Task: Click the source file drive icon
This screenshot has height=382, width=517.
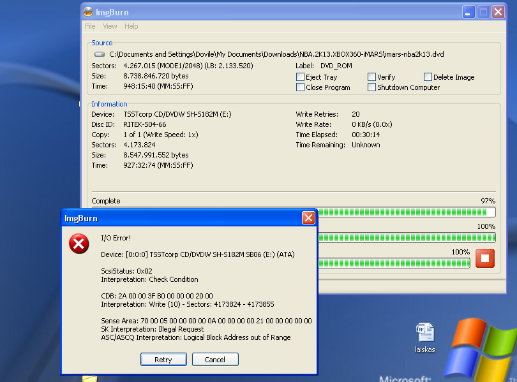Action: (x=99, y=54)
